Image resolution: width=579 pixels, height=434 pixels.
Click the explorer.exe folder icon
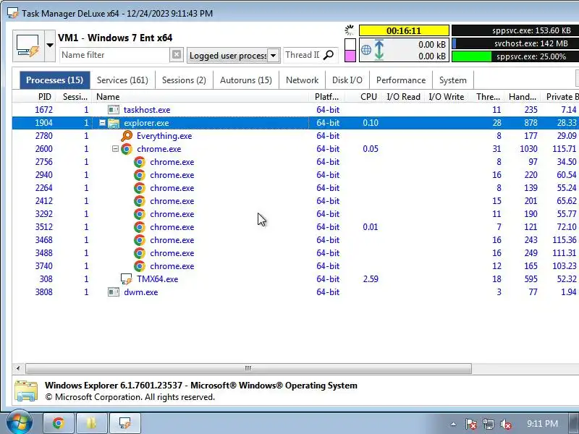(114, 123)
